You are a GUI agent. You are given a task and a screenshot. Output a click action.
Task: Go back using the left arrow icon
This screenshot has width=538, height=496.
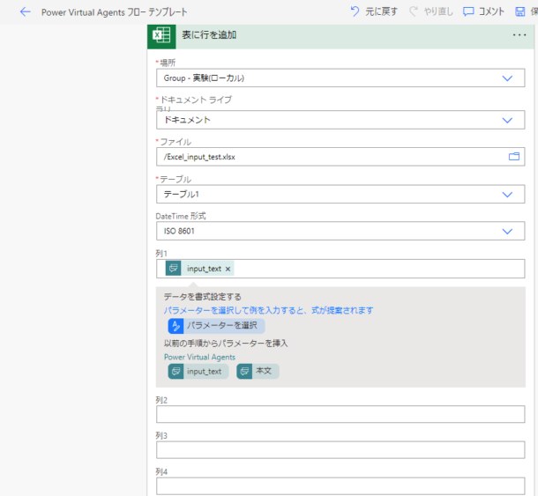tap(25, 12)
